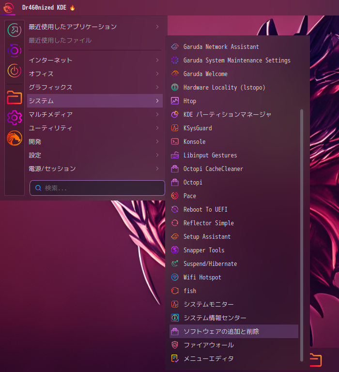Launch Setup Assistant
Viewport: 339px width, 372px height.
coord(234,236)
